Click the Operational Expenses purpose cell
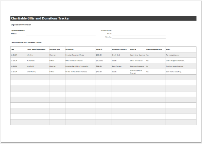 pos(138,55)
